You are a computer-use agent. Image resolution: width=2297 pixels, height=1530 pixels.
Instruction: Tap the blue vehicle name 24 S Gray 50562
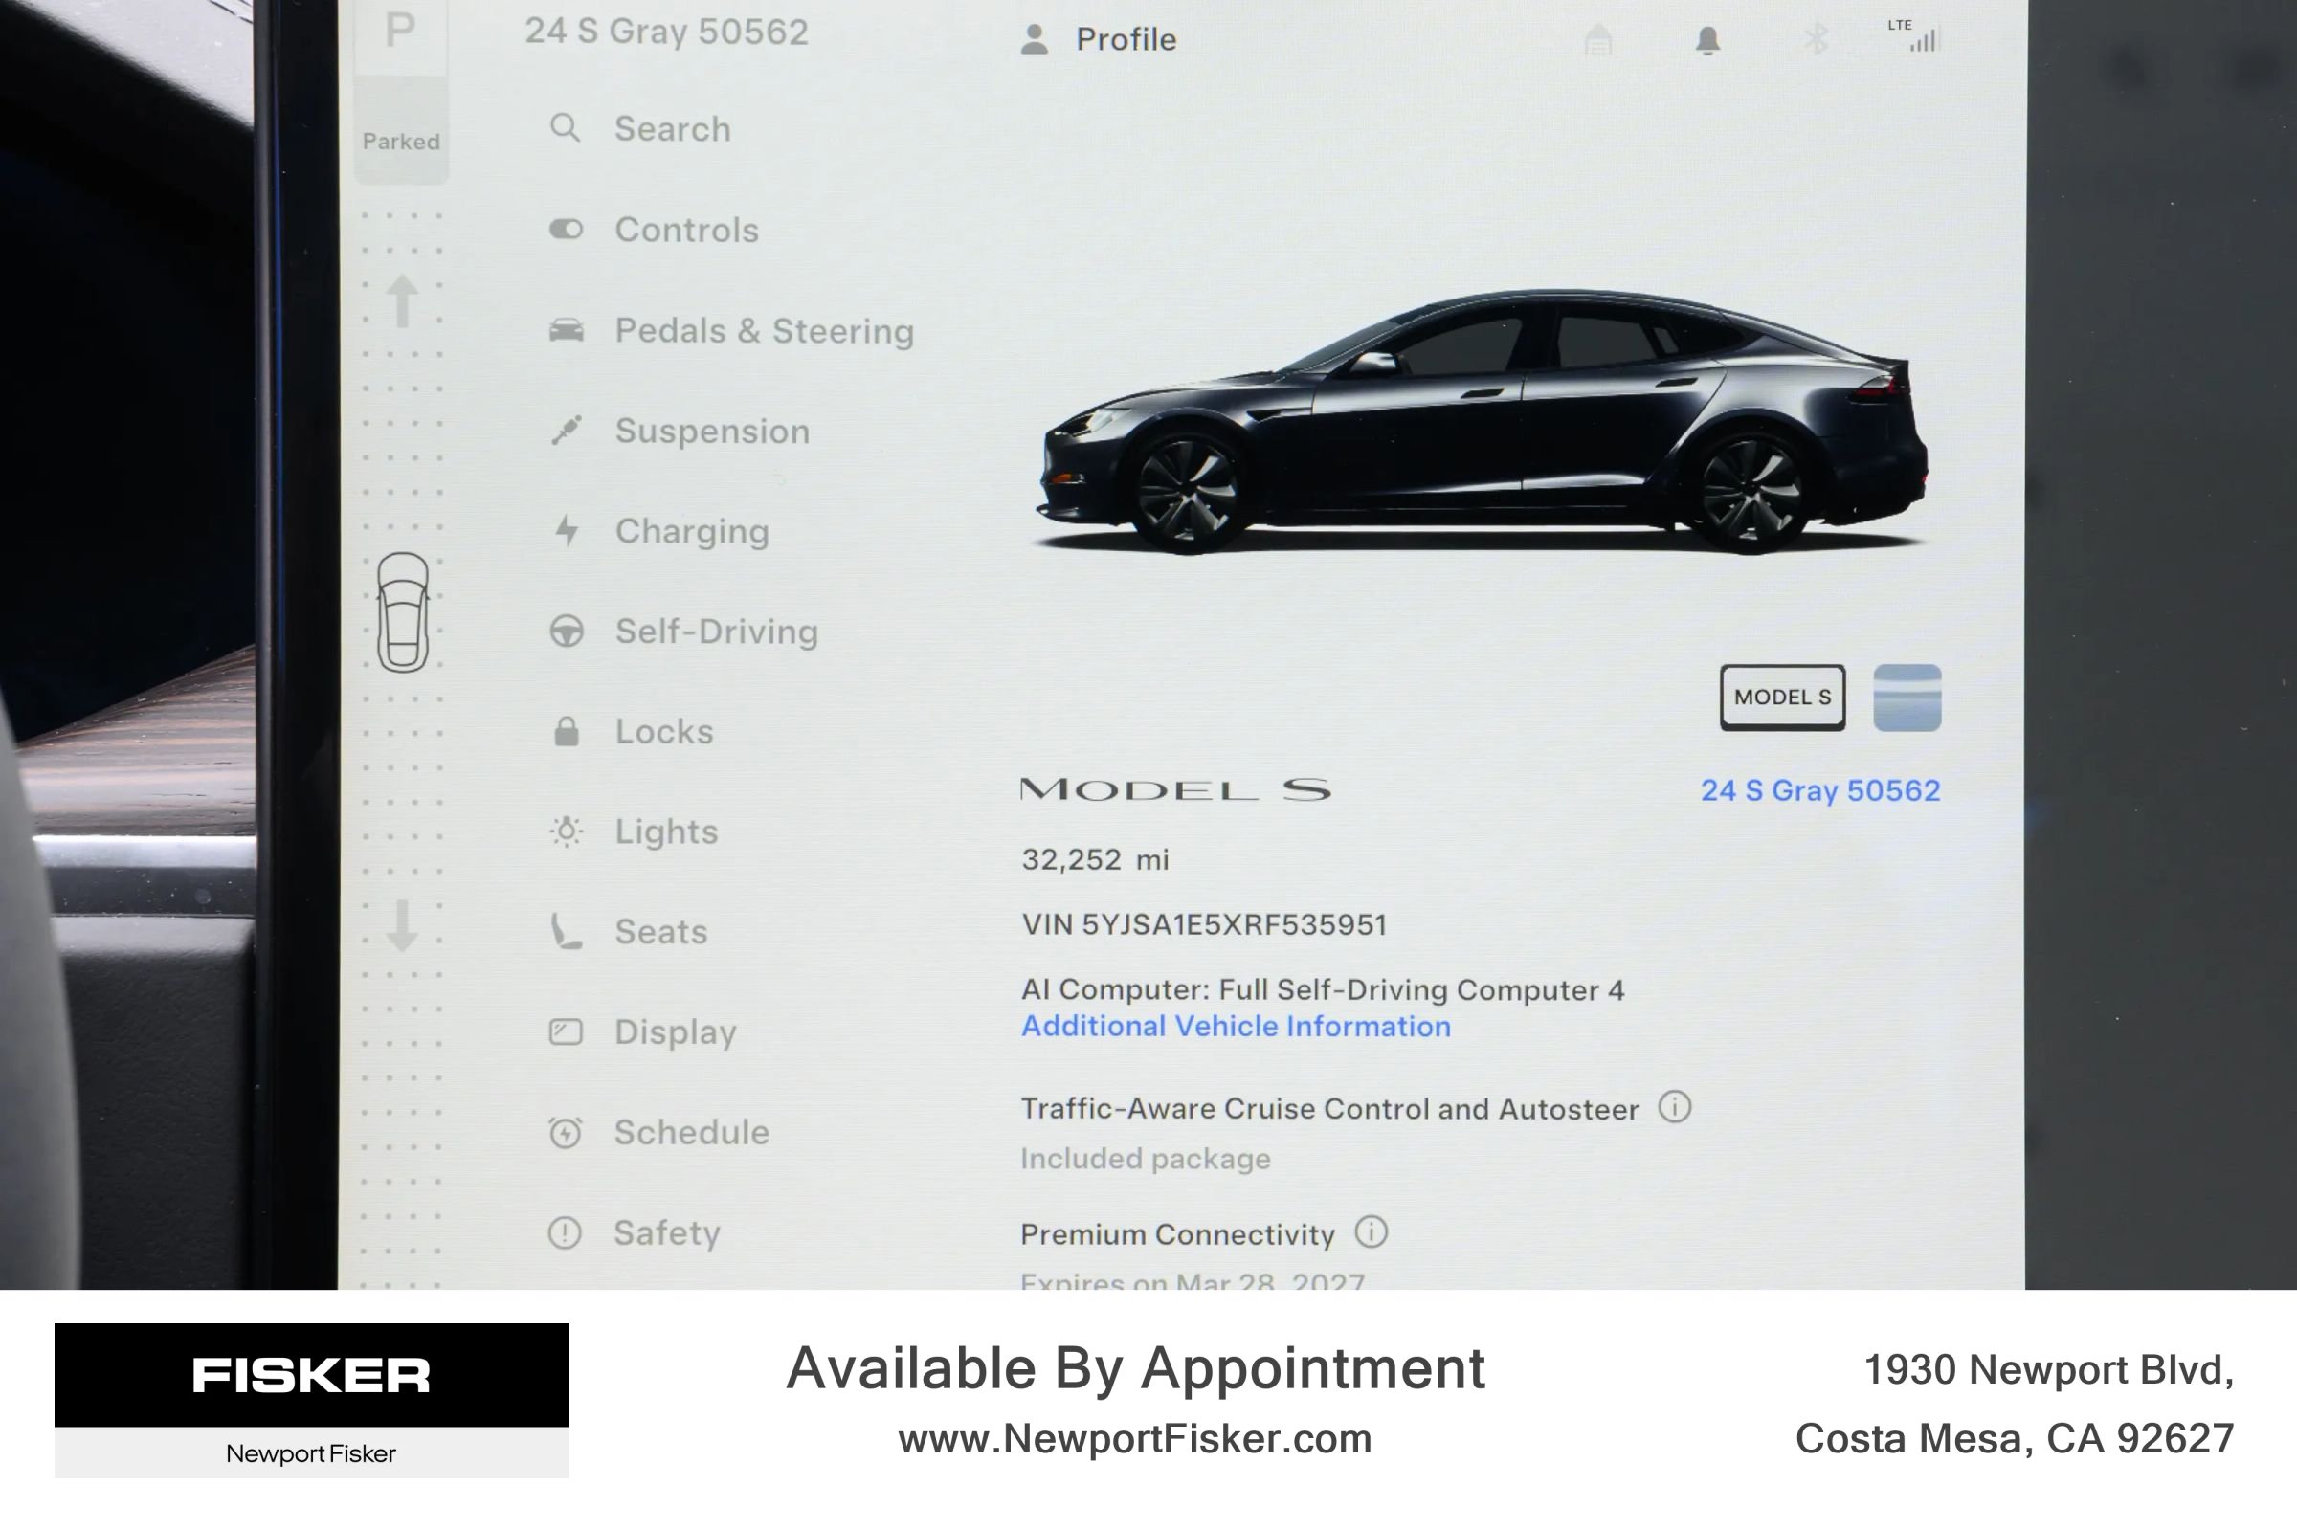1819,790
